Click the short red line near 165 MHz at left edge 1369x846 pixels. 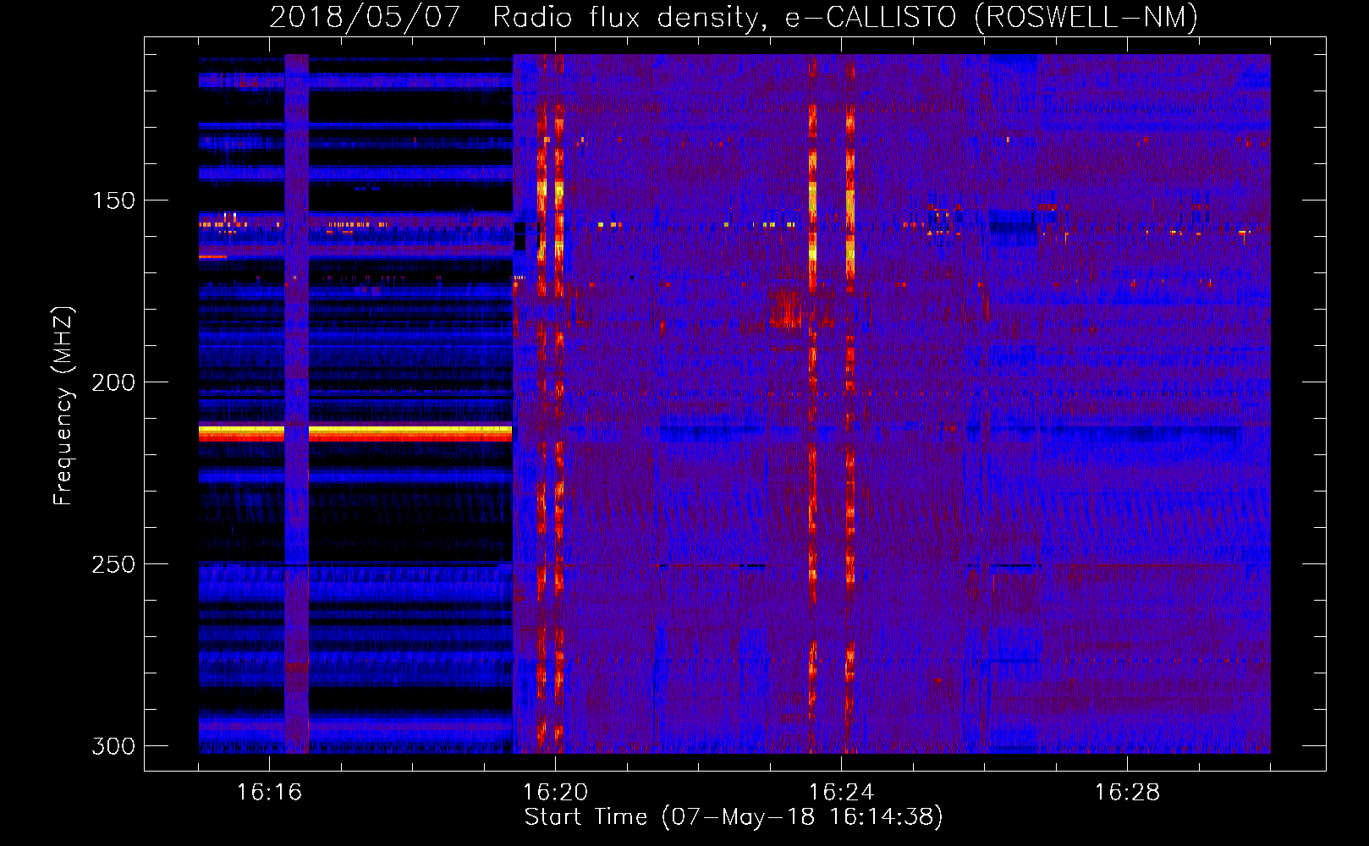(212, 256)
